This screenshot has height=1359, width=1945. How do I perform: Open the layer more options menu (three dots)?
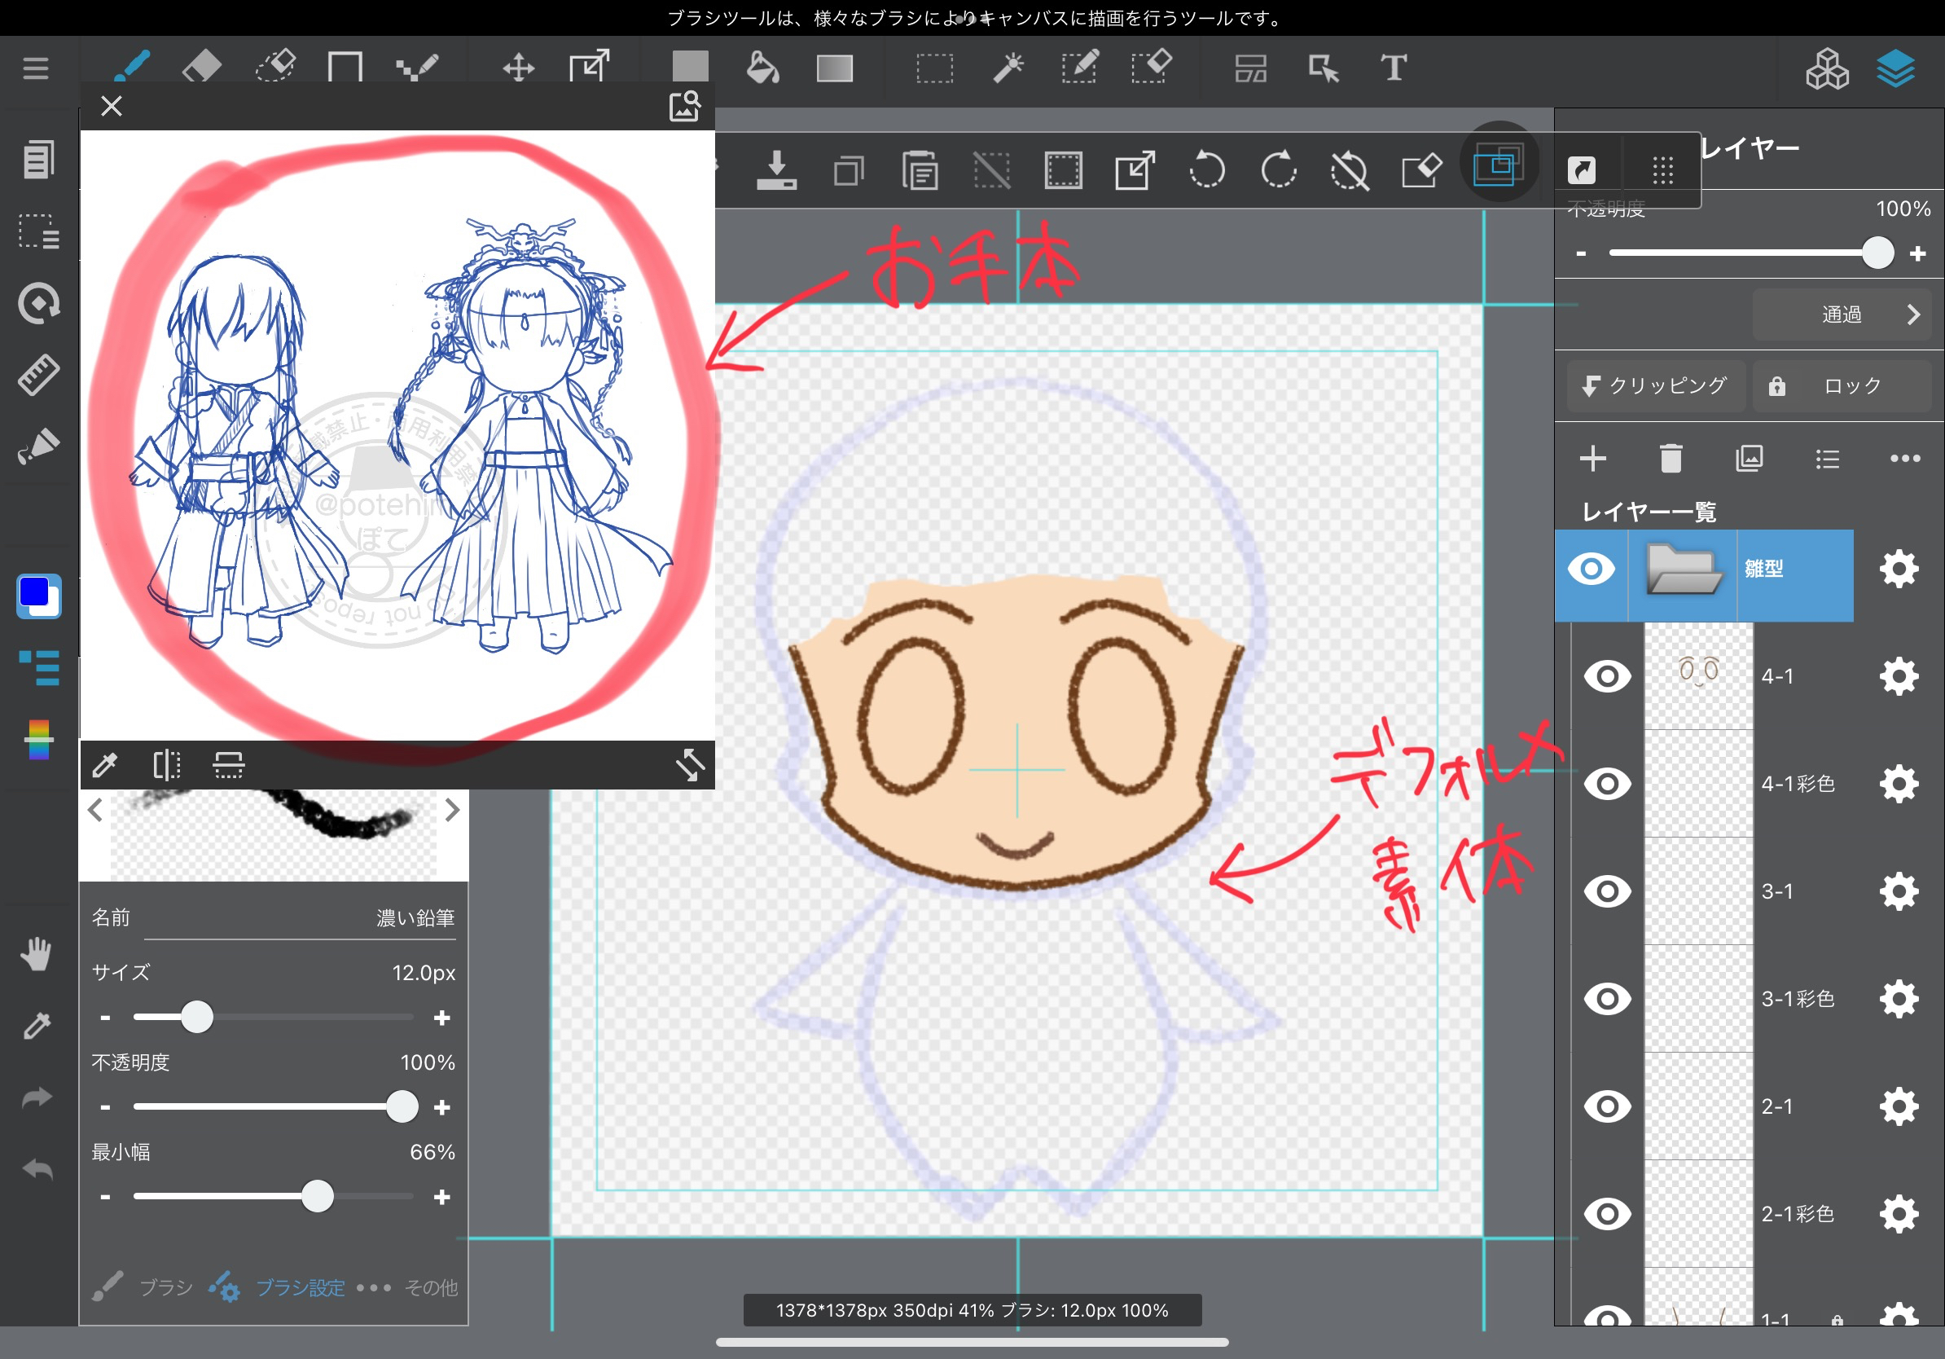[x=1904, y=459]
